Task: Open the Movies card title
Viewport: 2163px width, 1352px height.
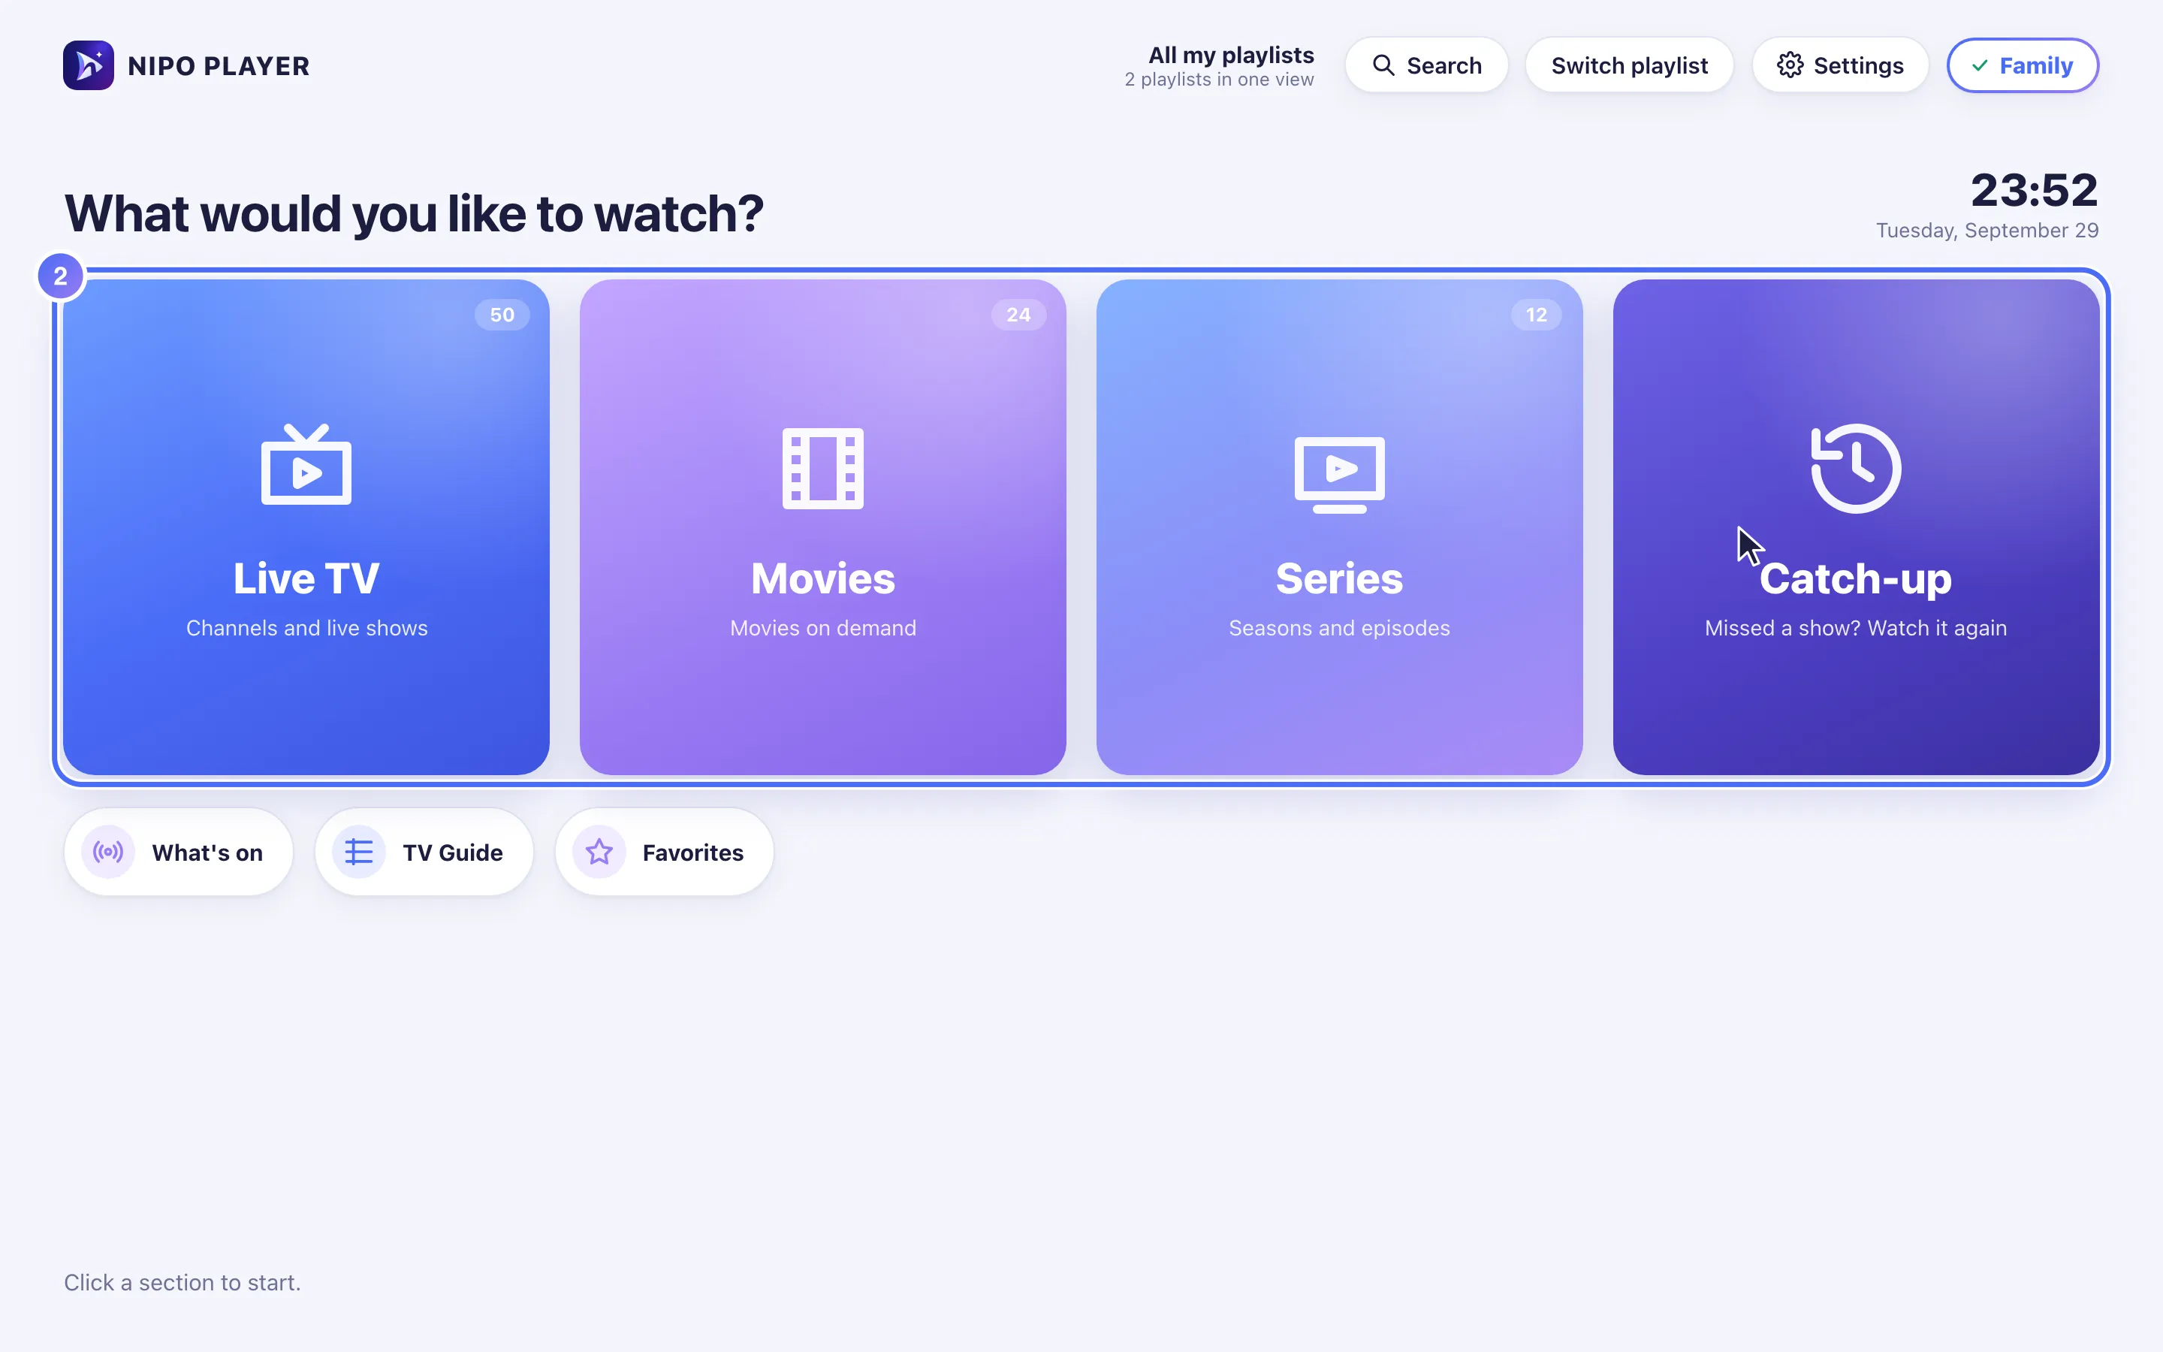Action: click(823, 578)
